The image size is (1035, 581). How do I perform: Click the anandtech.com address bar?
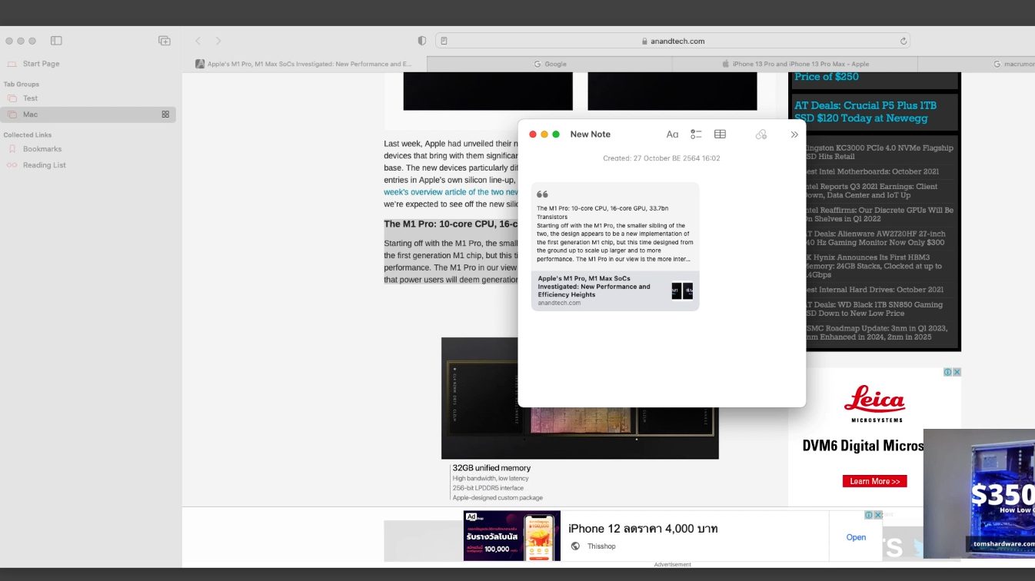coord(672,41)
